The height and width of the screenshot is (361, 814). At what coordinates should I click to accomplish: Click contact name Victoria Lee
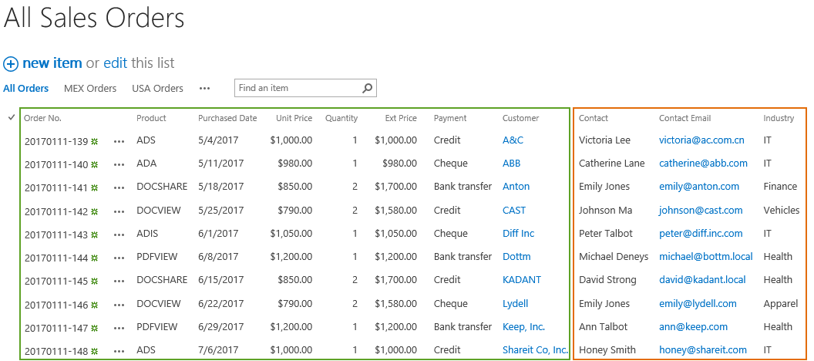click(x=604, y=140)
